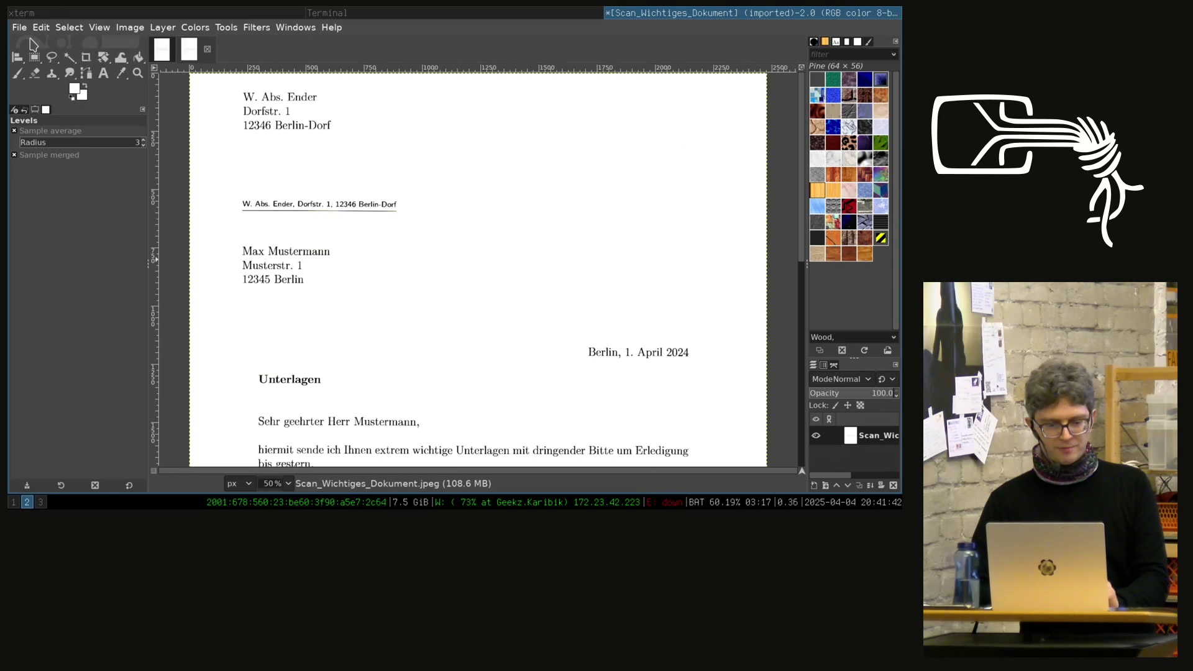Open the Filters menu
The height and width of the screenshot is (671, 1193).
[256, 27]
